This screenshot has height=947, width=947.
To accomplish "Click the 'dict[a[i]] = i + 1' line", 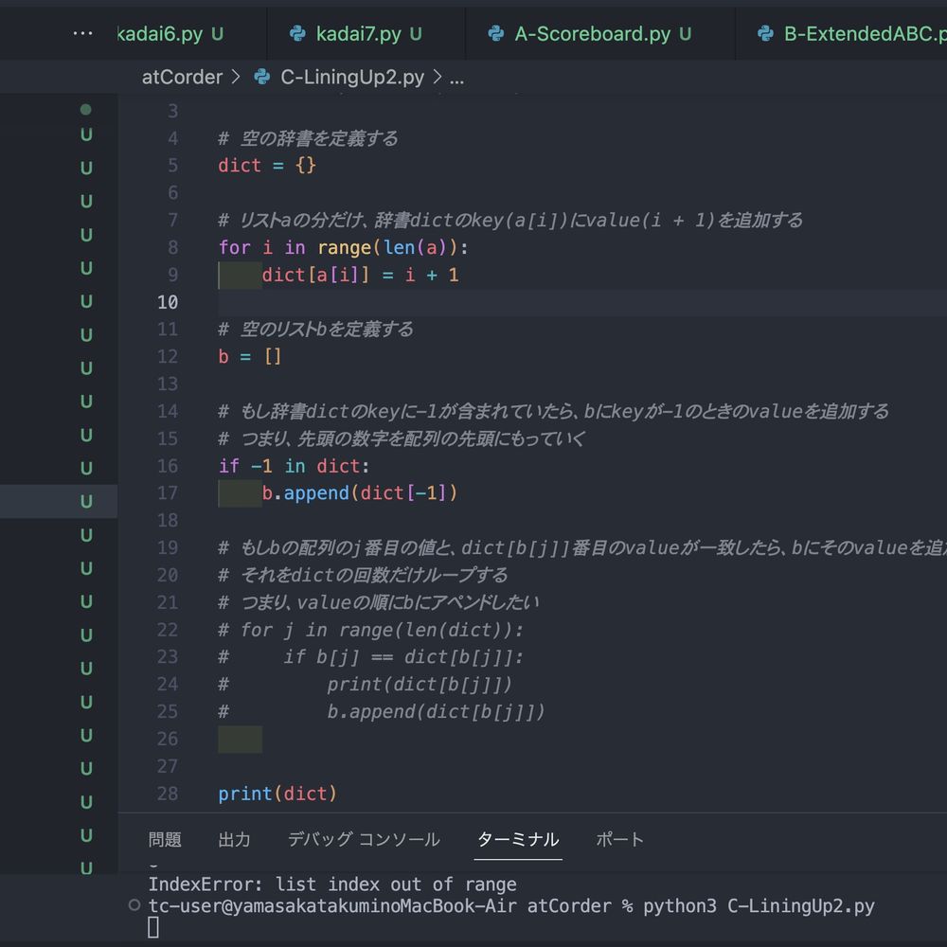I will tap(360, 275).
